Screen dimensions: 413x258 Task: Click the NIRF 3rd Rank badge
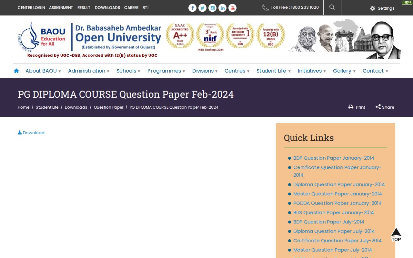(x=210, y=37)
